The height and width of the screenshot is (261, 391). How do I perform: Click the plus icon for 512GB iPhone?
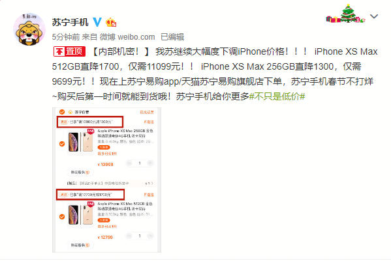point(150,236)
